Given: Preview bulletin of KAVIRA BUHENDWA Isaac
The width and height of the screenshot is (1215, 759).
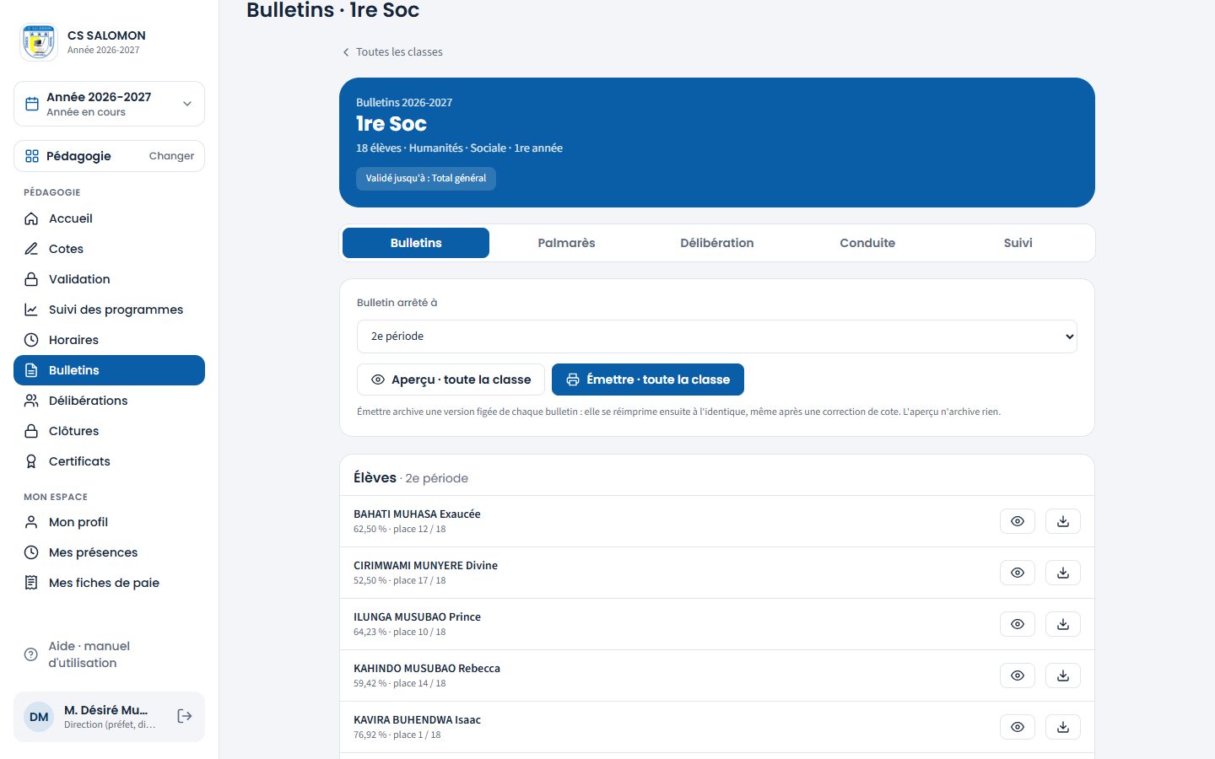Looking at the screenshot, I should [1018, 727].
